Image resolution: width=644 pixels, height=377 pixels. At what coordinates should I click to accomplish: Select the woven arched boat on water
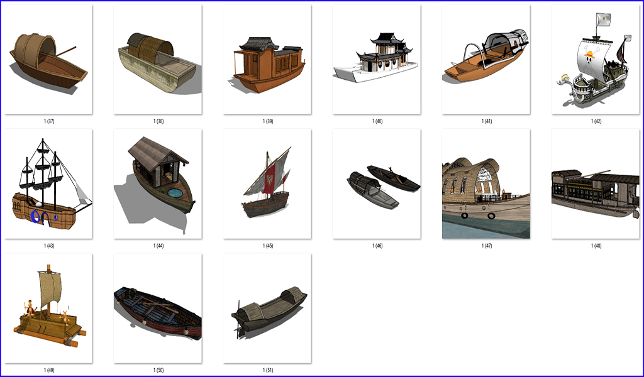486,184
